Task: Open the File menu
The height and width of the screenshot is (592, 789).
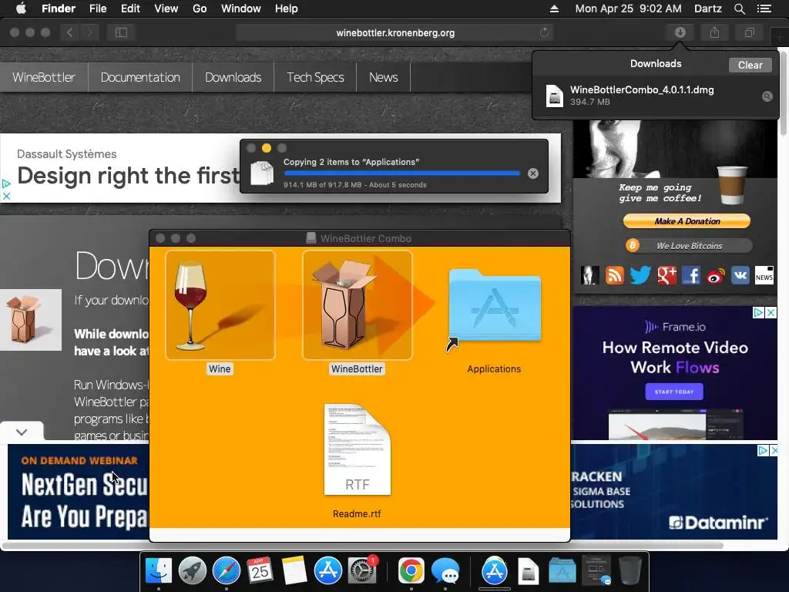Action: point(98,8)
